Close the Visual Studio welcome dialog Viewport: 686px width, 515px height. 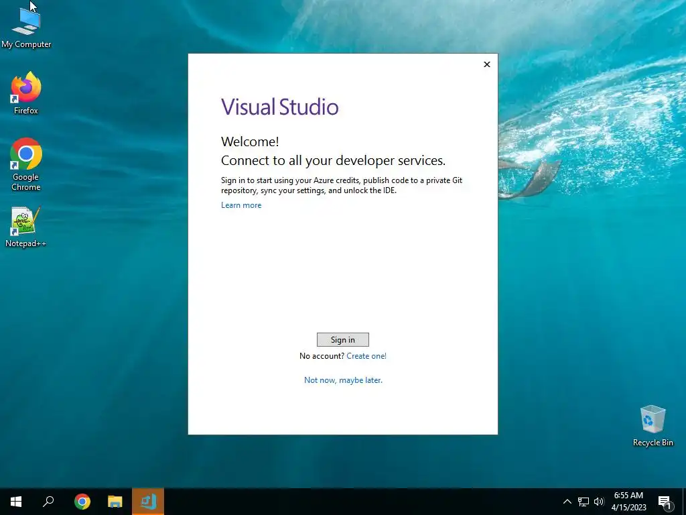(x=487, y=64)
